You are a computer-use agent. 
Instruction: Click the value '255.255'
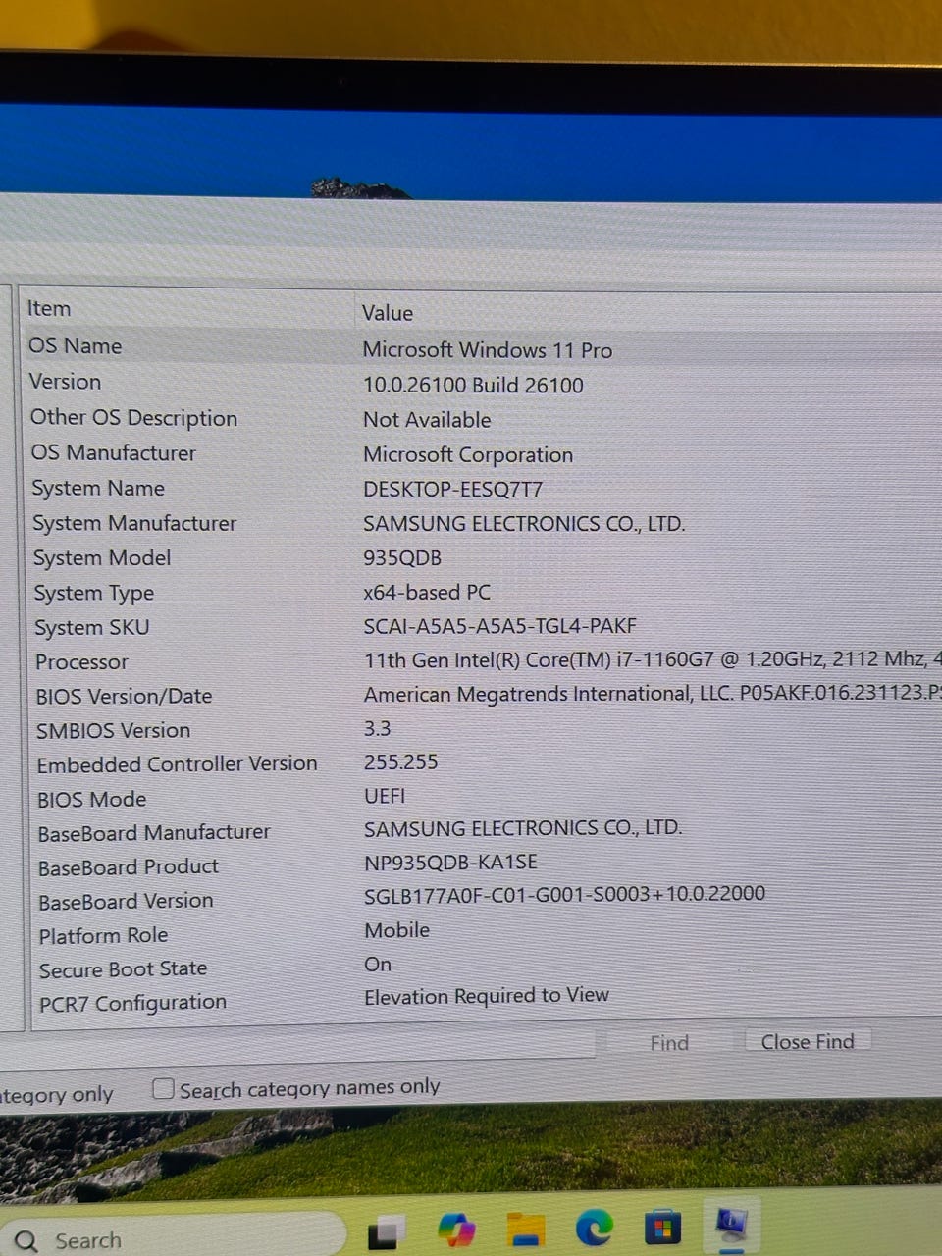point(400,761)
